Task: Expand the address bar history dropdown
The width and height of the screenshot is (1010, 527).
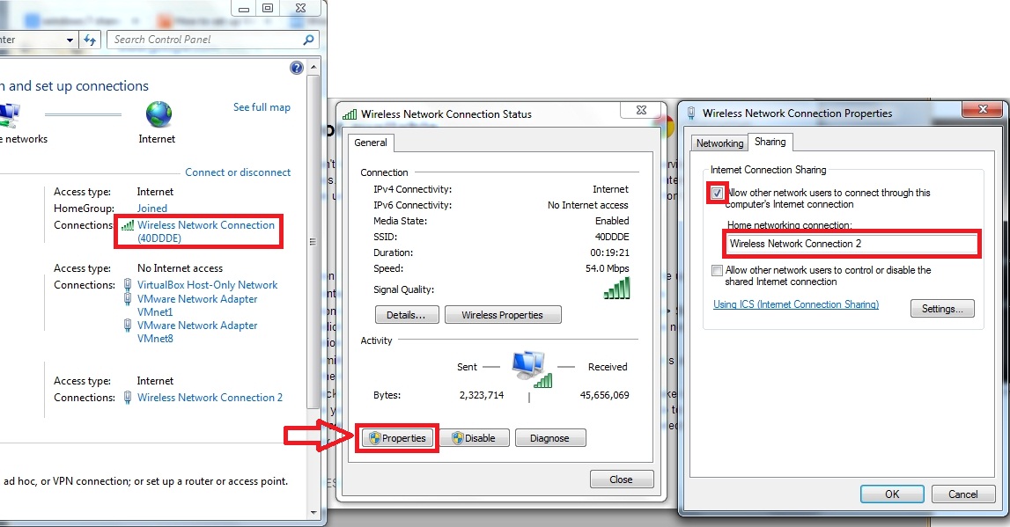Action: tap(70, 39)
